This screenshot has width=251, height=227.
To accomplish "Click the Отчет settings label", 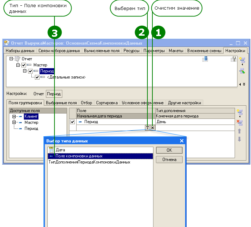I will (38, 94).
